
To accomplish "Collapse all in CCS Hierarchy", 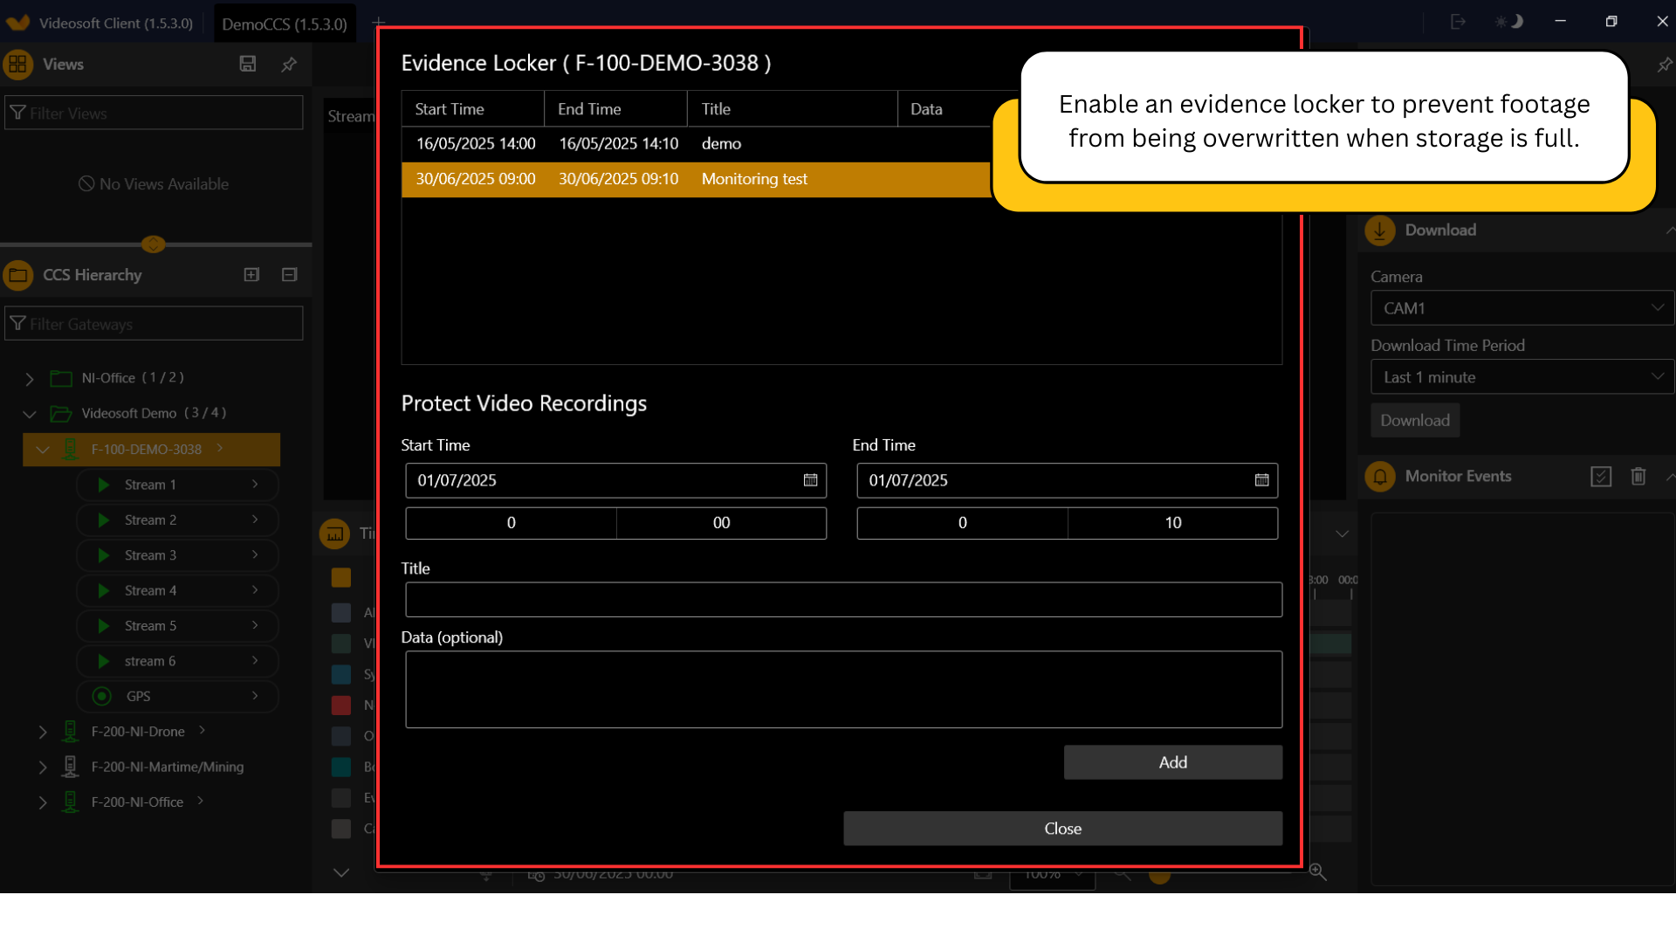I will click(x=290, y=275).
